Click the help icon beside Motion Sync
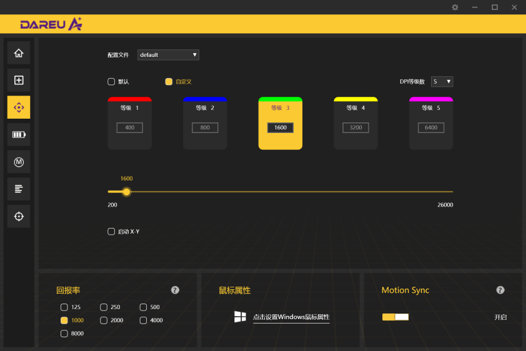The width and height of the screenshot is (526, 351). 500,290
